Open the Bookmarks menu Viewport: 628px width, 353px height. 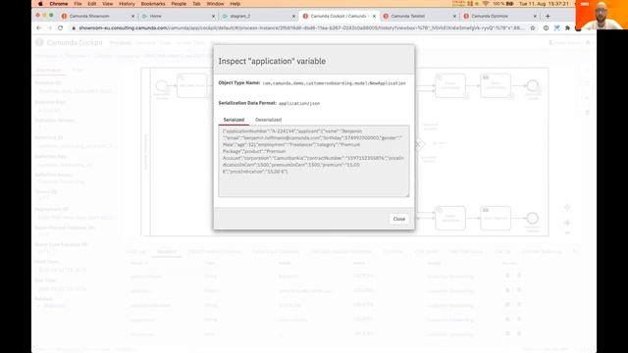[153, 4]
